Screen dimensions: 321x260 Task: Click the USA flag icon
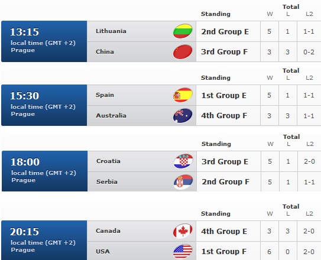pos(183,251)
